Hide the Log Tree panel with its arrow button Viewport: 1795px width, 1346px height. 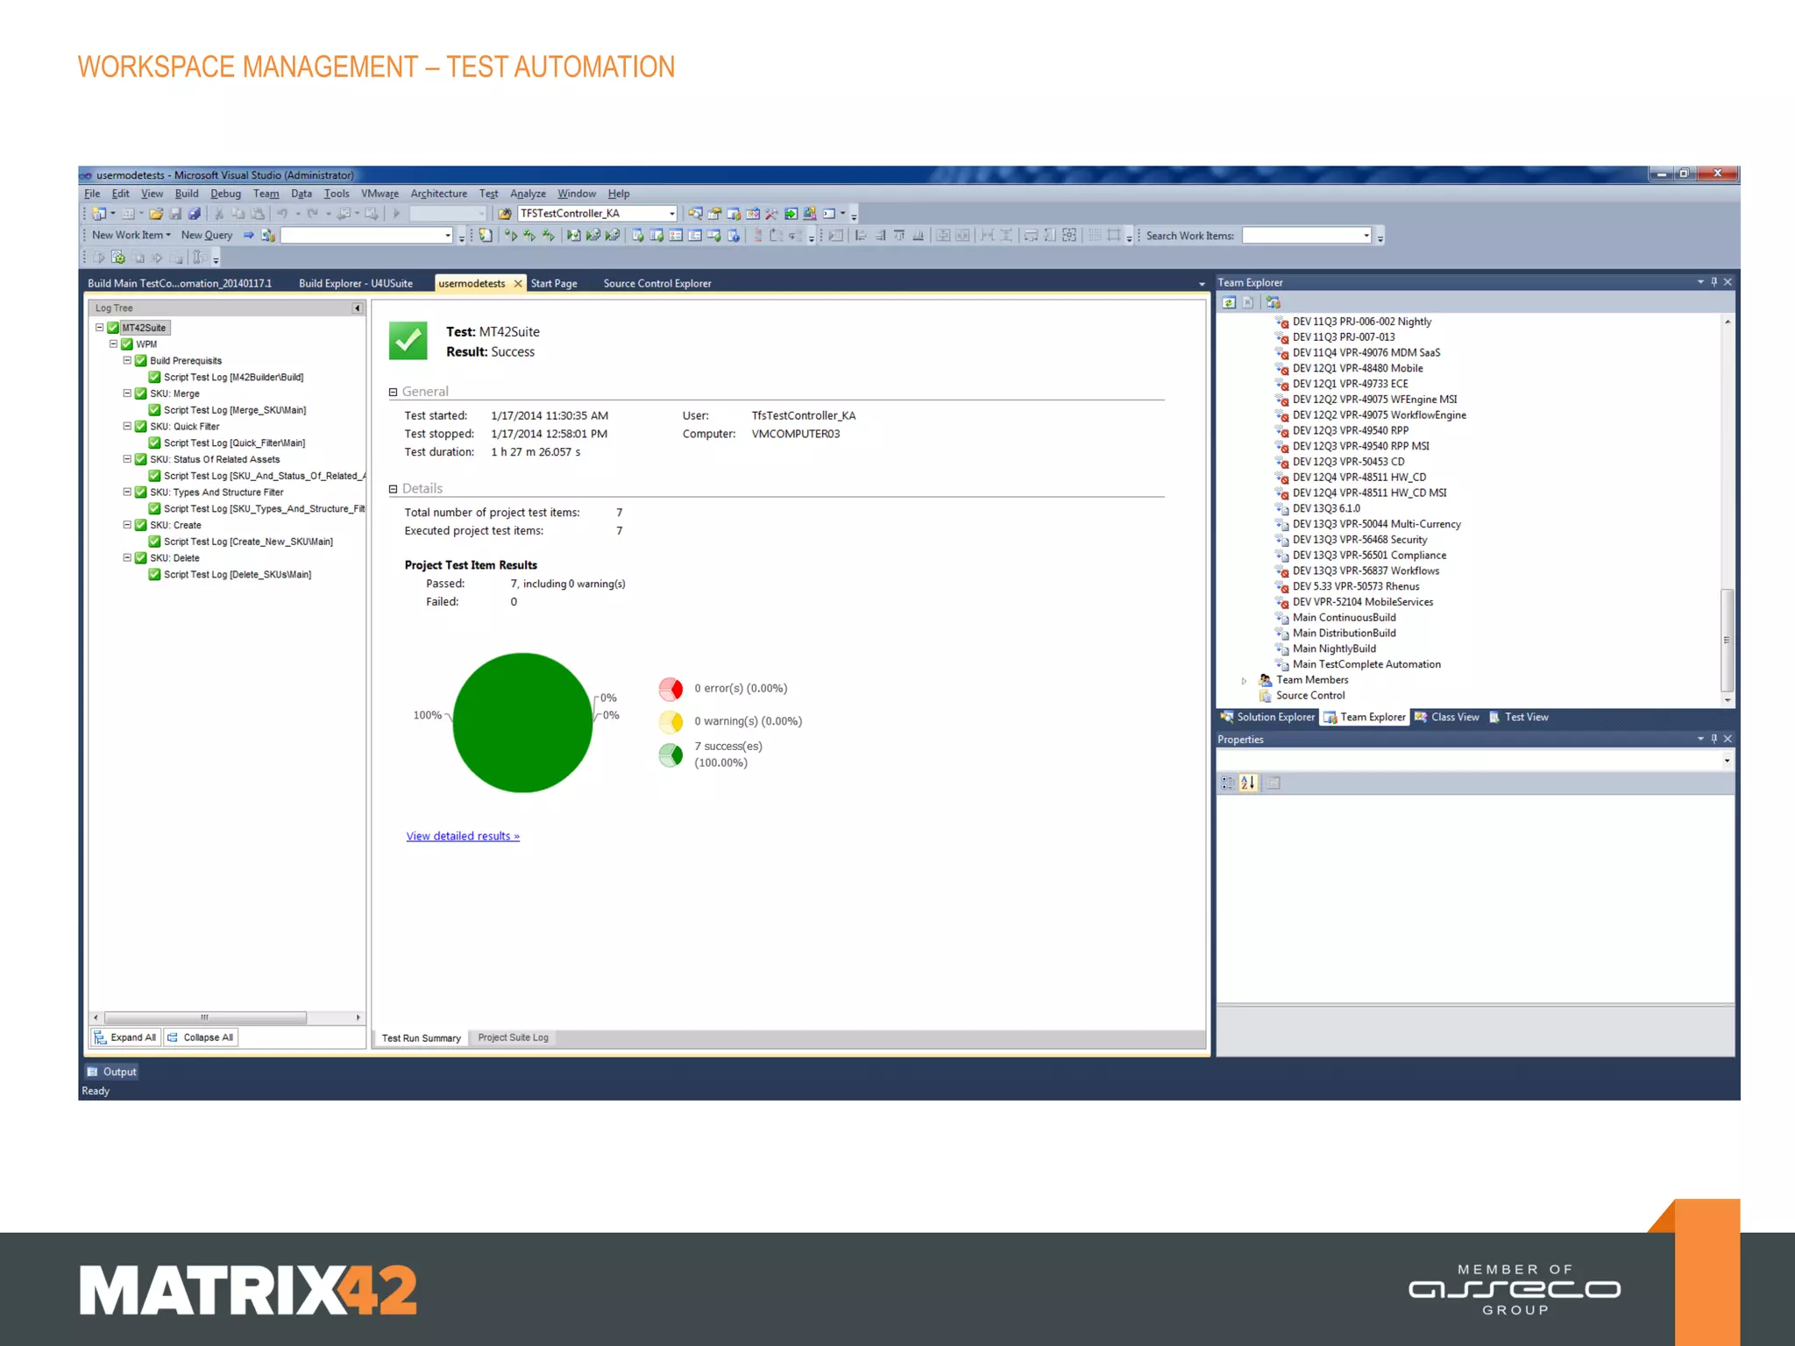(358, 308)
